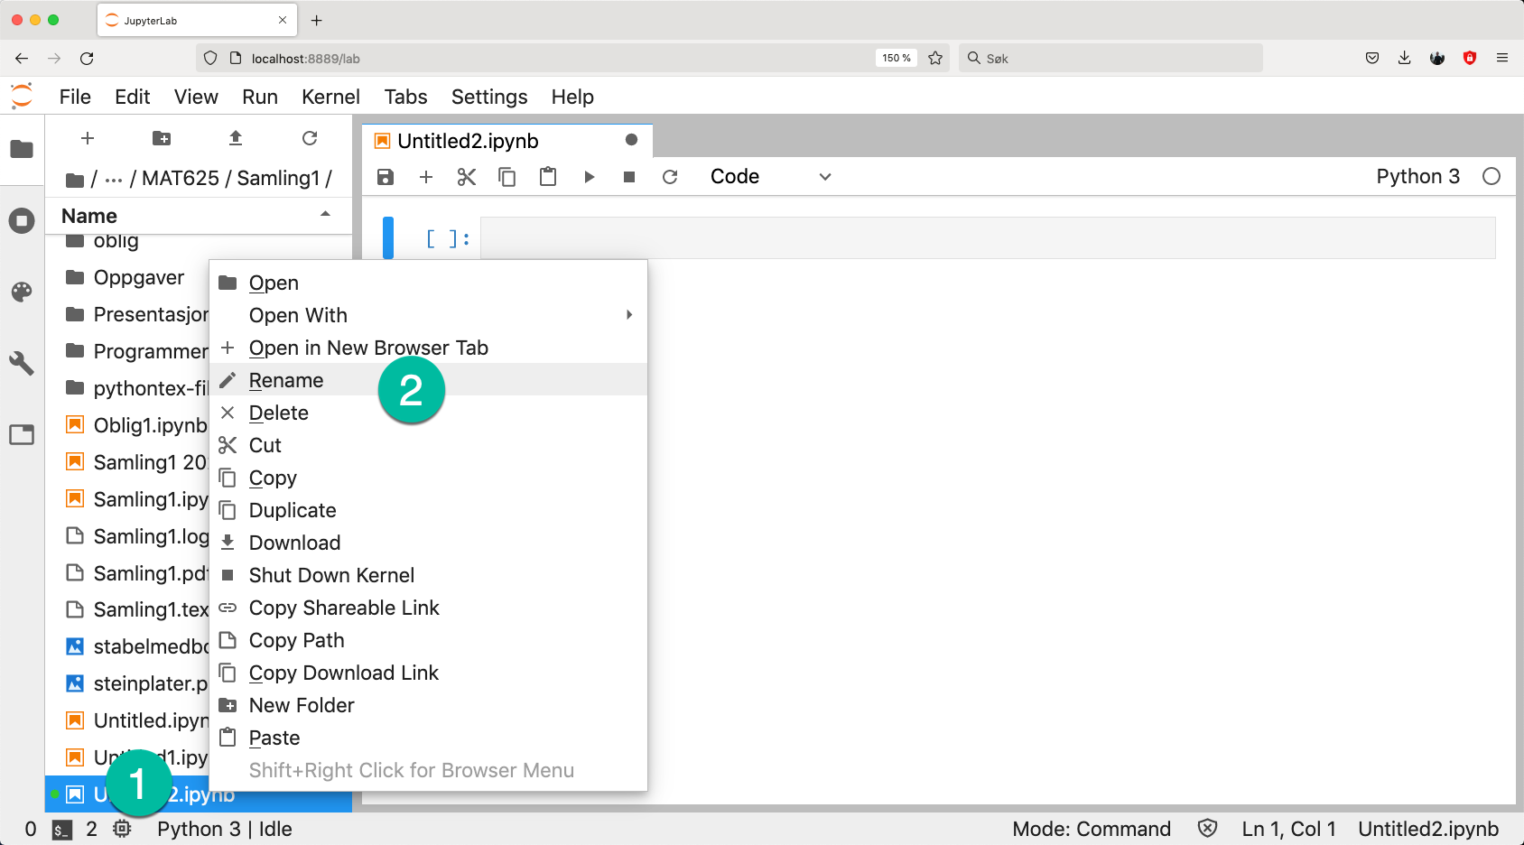Open the Running Terminals and Kernels sidebar
1524x845 pixels.
point(22,220)
